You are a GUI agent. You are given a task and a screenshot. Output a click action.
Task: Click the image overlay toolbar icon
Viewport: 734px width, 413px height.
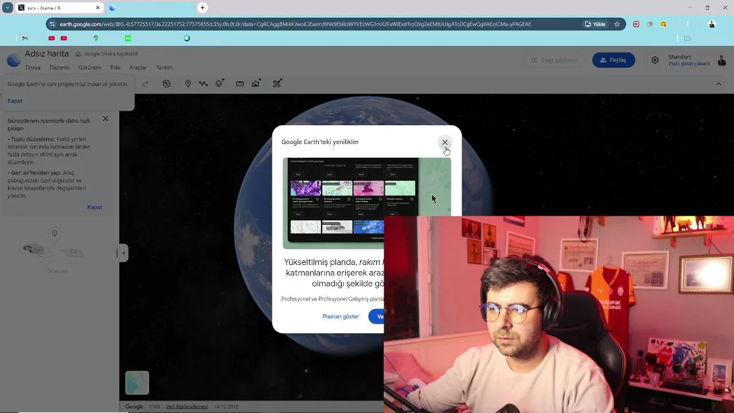pos(256,84)
